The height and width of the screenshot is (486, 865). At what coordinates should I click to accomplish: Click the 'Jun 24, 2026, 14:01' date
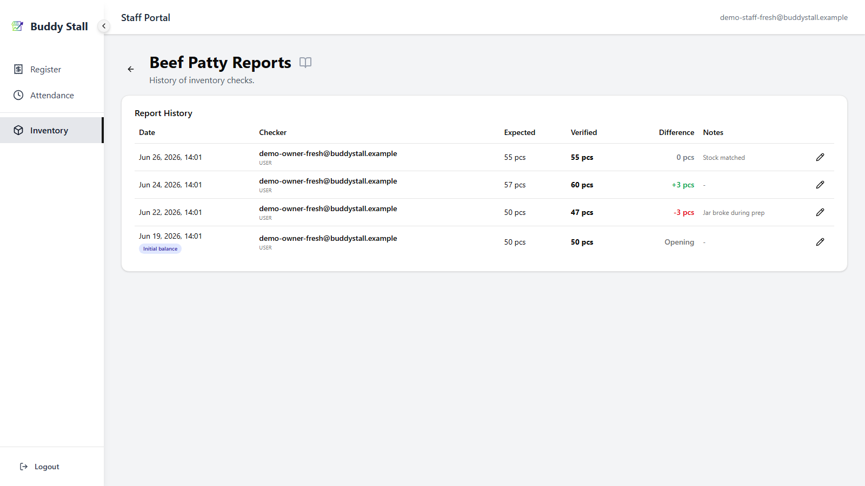pos(170,185)
